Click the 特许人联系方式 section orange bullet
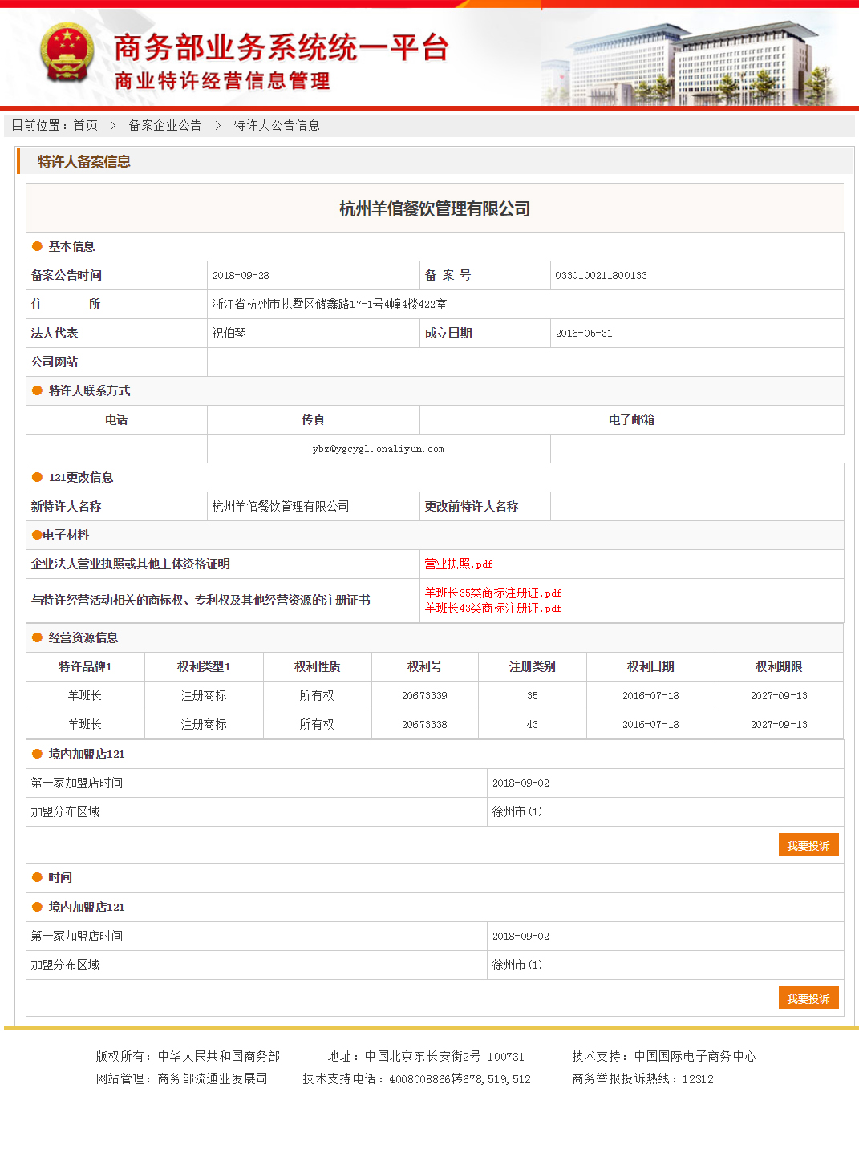Image resolution: width=859 pixels, height=1153 pixels. pyautogui.click(x=37, y=390)
